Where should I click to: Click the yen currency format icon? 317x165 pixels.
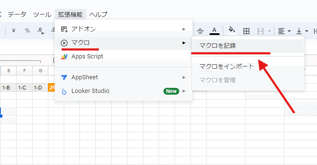14,31
